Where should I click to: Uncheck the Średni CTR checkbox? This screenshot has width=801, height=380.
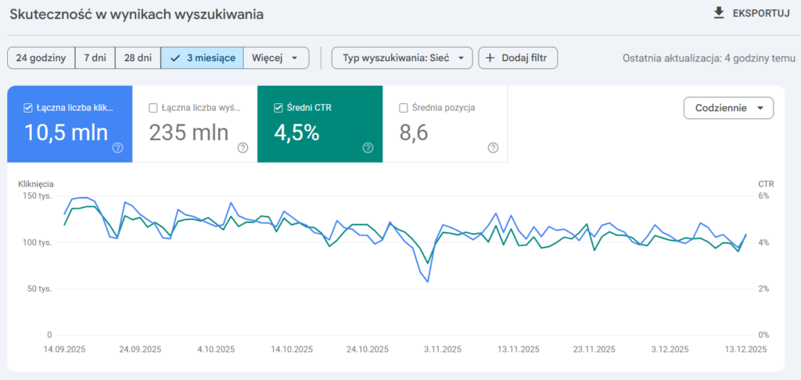click(278, 108)
